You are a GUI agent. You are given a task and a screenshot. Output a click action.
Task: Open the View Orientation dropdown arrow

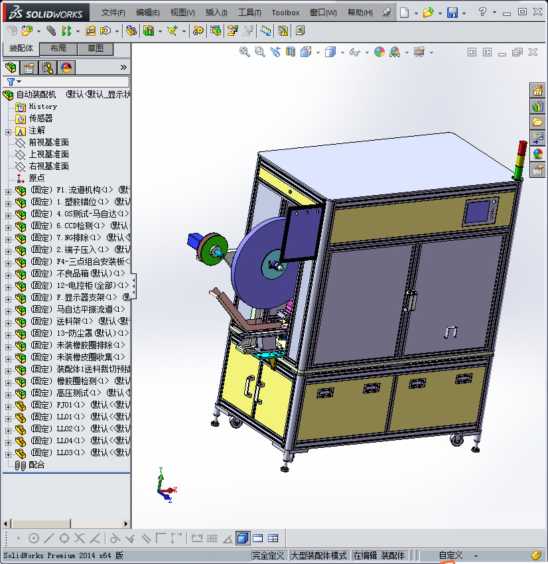318,53
